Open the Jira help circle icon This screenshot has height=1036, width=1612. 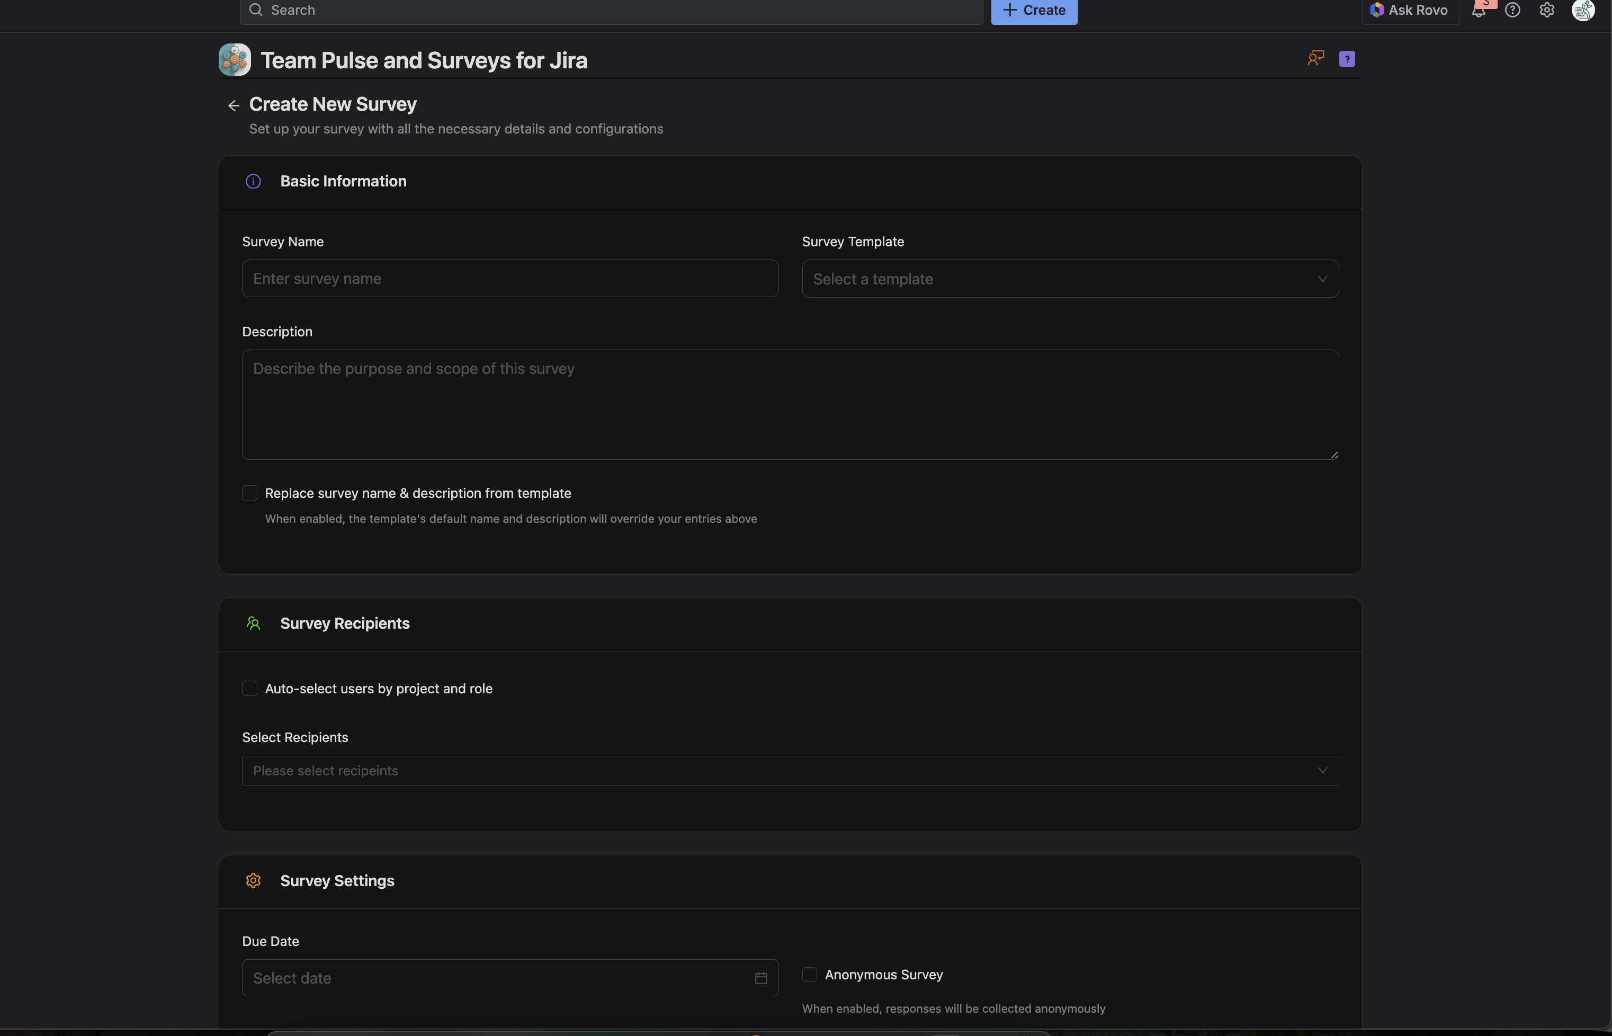1512,10
